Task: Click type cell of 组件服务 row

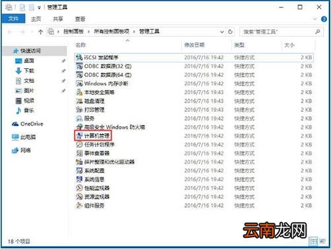Action: 244,206
